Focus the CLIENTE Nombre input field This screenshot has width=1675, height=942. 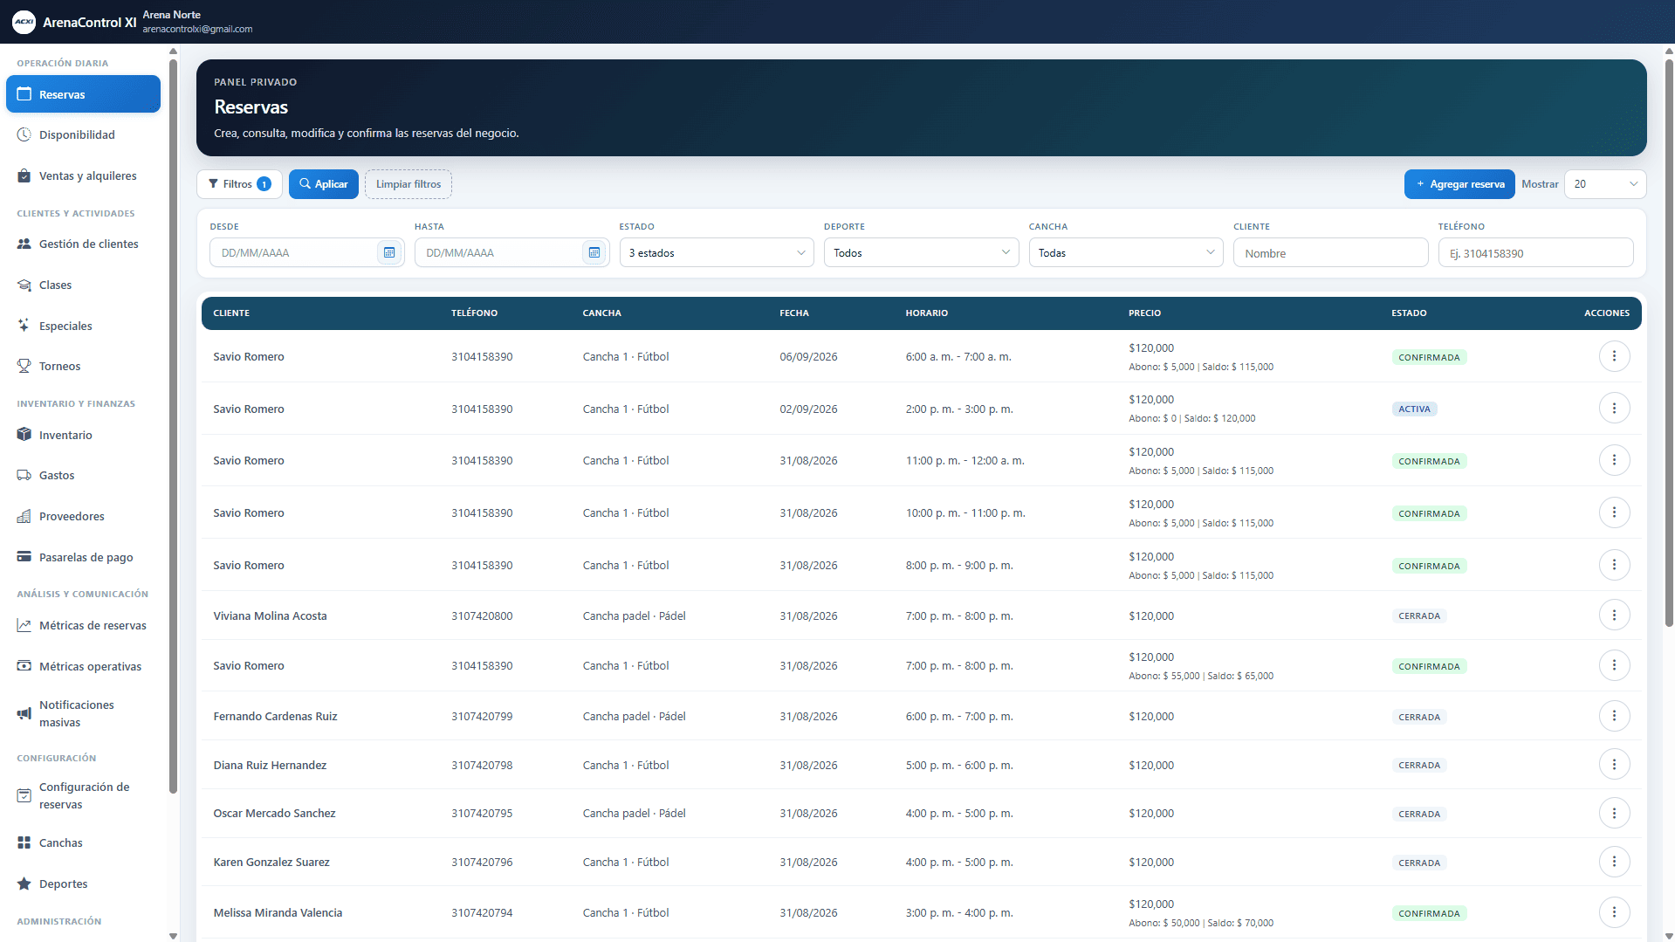1330,253
